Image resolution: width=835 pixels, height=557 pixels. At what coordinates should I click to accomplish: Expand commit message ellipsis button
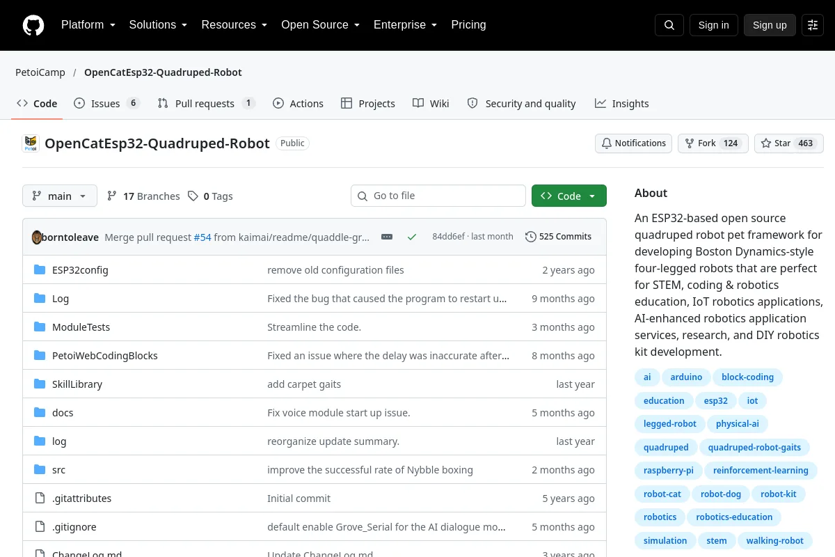click(387, 237)
